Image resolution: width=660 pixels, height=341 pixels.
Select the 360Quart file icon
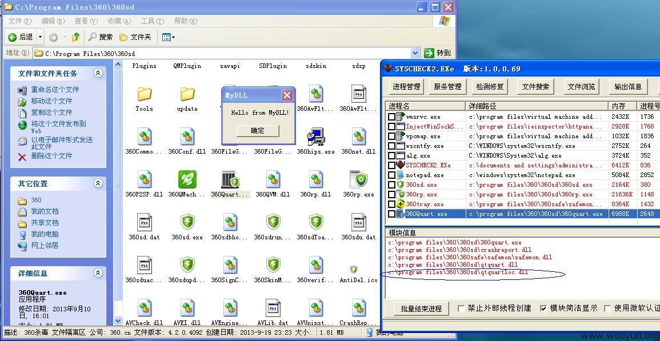coord(230,180)
